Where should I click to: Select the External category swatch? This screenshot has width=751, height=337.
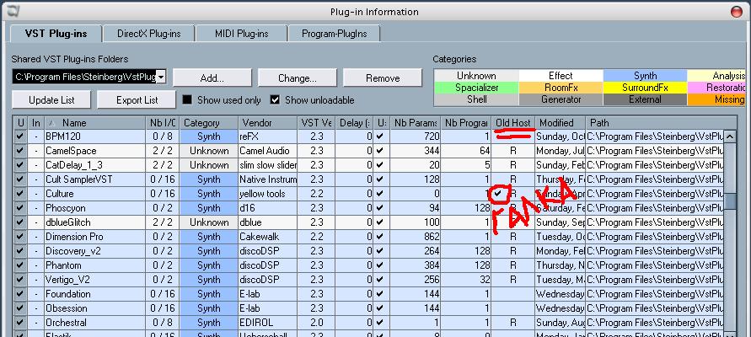645,99
